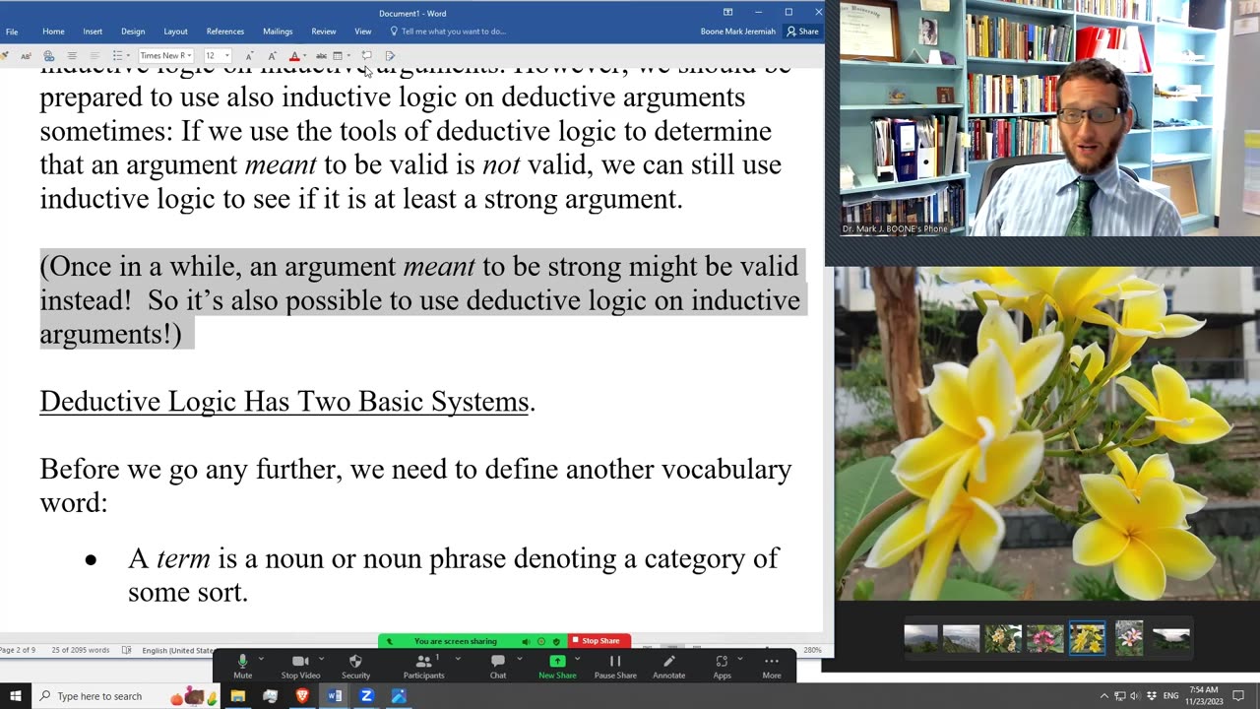Click the spelling check 'AB' icon
Image resolution: width=1260 pixels, height=709 pixels.
tap(26, 56)
